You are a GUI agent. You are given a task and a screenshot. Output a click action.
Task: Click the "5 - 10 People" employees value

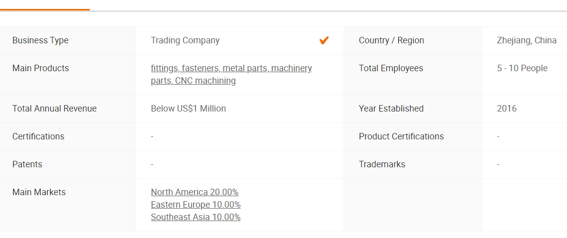pyautogui.click(x=522, y=68)
